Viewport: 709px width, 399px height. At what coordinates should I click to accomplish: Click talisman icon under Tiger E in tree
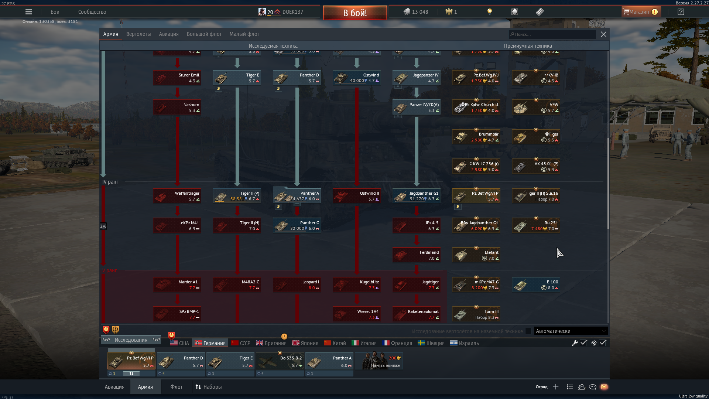(x=219, y=89)
